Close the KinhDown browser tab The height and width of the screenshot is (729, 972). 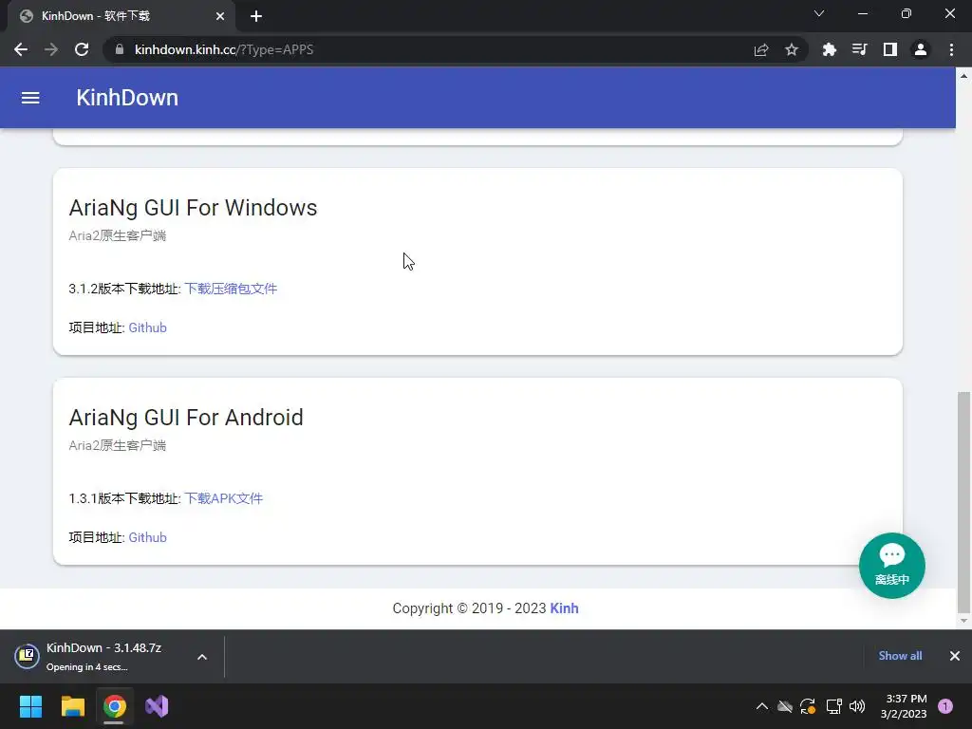[220, 16]
